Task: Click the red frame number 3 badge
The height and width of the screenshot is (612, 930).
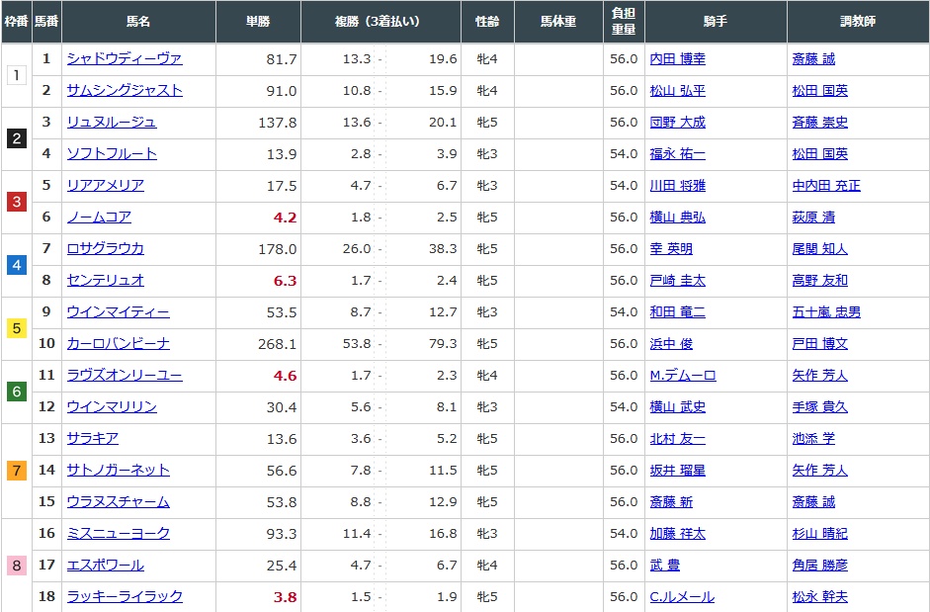Action: tap(16, 202)
